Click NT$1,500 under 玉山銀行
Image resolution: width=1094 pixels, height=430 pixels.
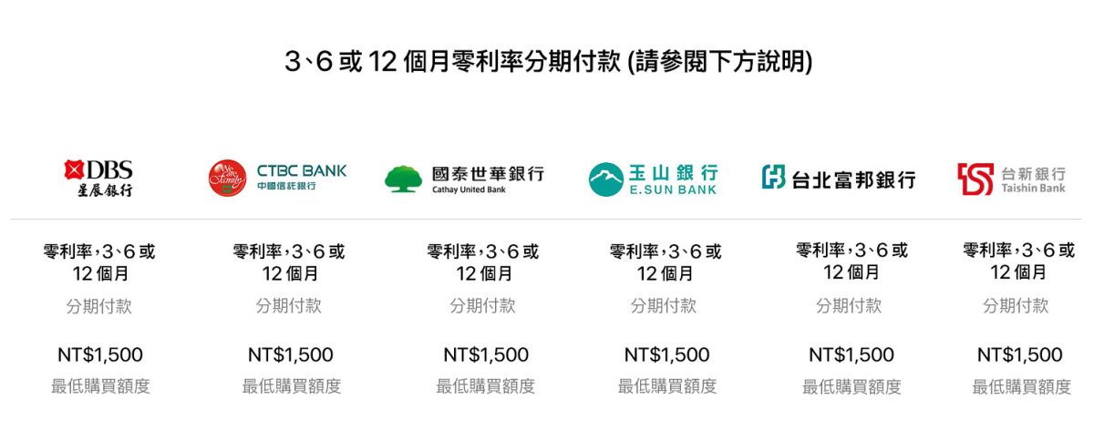point(666,354)
